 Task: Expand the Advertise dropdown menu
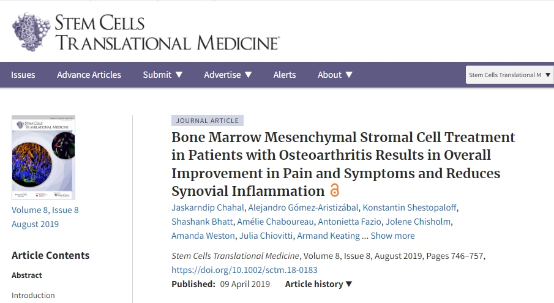[228, 75]
